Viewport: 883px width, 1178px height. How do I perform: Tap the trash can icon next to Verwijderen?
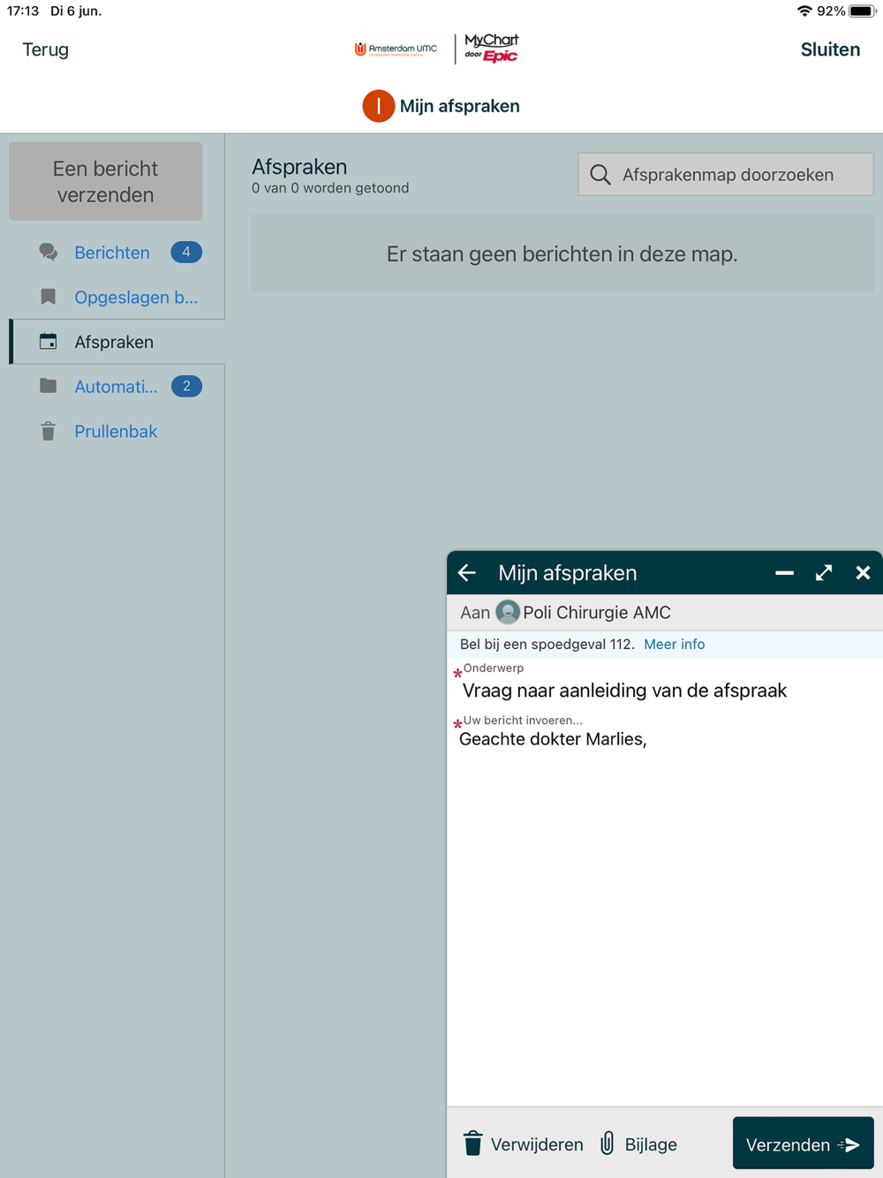coord(473,1144)
